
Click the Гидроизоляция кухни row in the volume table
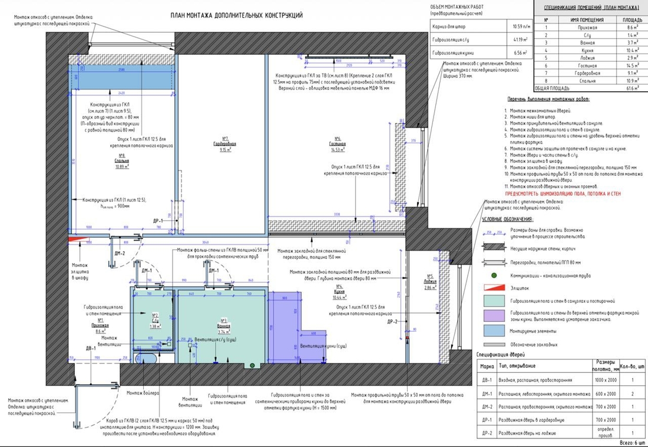pyautogui.click(x=480, y=52)
